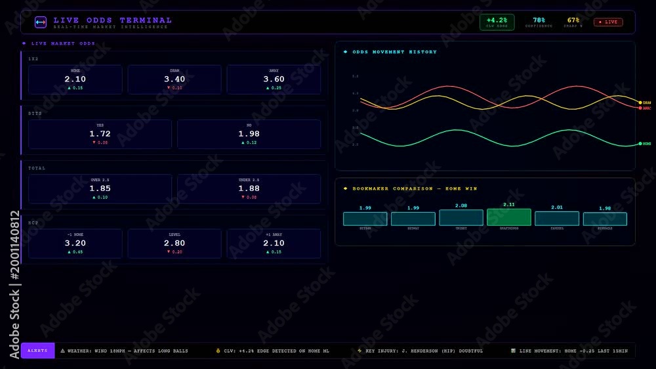Viewport: 656px width, 369px height.
Task: Click the green up arrow under Away 3.60
Action: coord(268,88)
